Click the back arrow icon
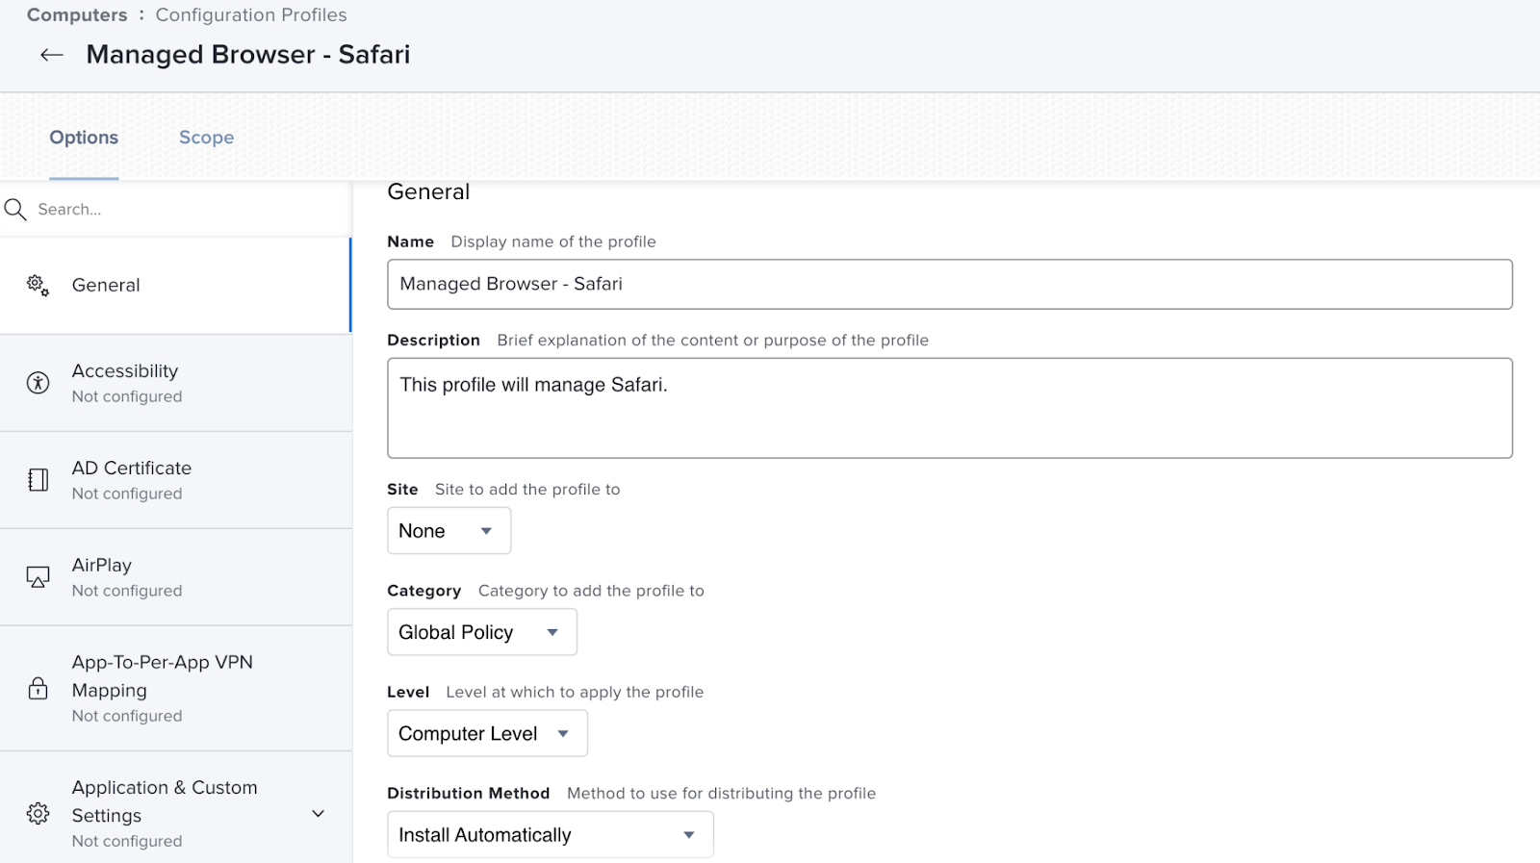 (x=52, y=55)
